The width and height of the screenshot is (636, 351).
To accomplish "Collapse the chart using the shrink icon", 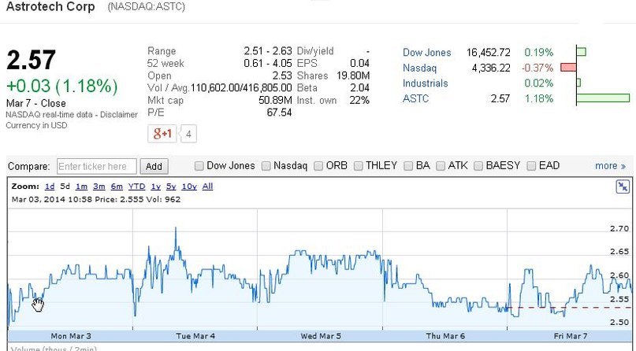I will [x=623, y=187].
